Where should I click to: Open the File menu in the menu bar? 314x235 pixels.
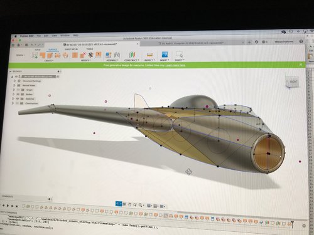pos(39,36)
